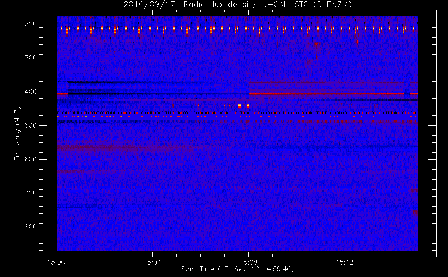
Task: Click the 15:12 time tick label
Action: point(345,262)
